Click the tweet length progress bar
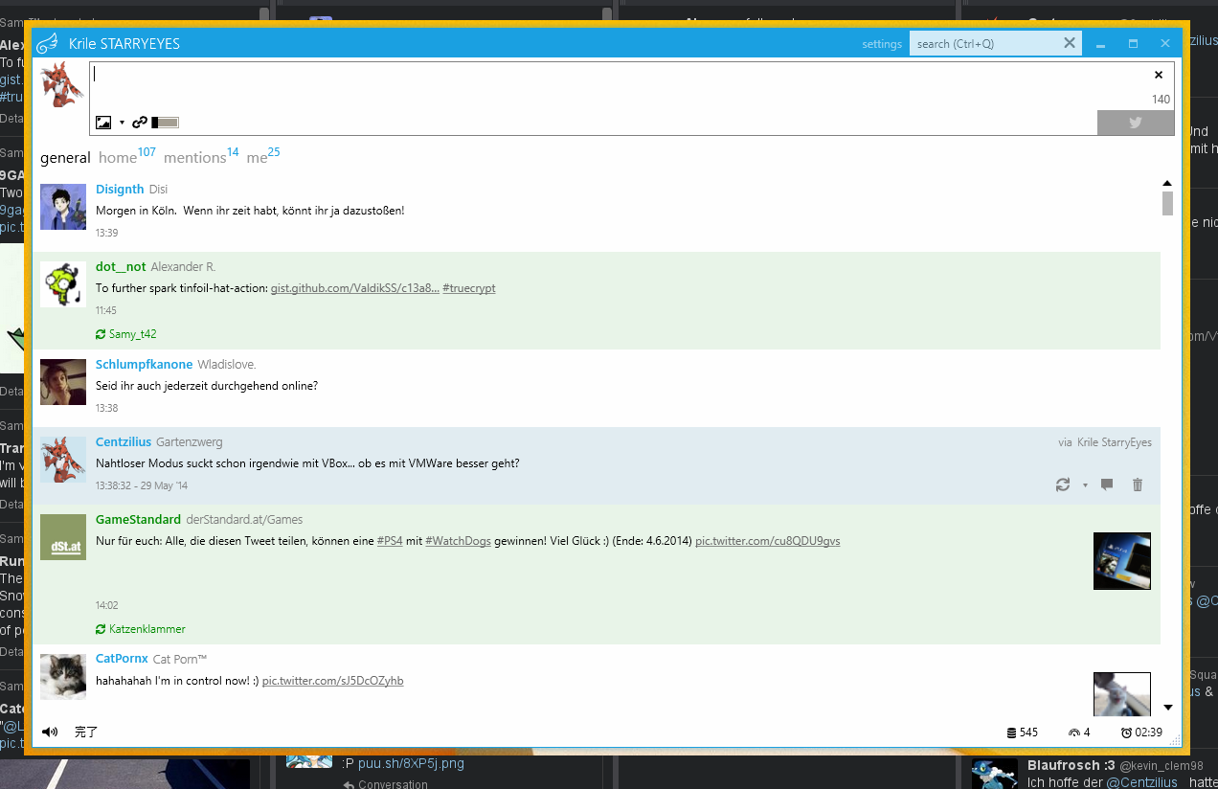This screenshot has width=1218, height=789. pos(165,123)
